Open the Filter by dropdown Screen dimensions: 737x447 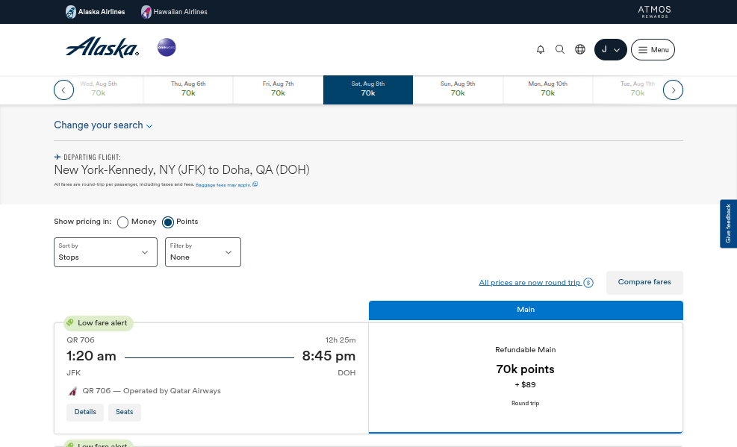tap(203, 252)
